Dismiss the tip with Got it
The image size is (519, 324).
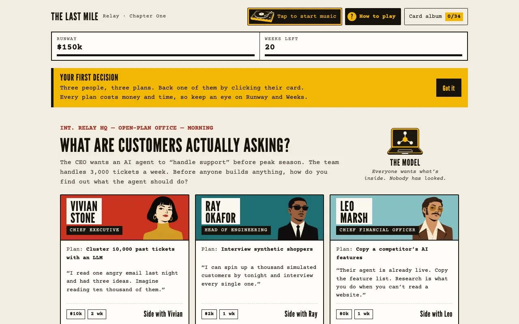pyautogui.click(x=449, y=88)
